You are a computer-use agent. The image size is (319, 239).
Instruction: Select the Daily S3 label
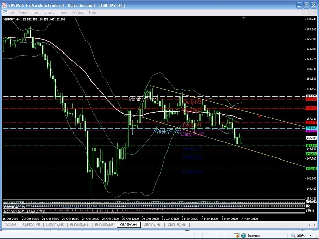click(192, 172)
